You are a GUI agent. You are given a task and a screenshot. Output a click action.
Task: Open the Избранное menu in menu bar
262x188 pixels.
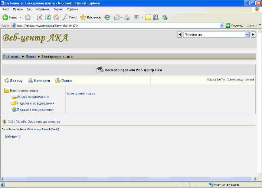(42, 9)
